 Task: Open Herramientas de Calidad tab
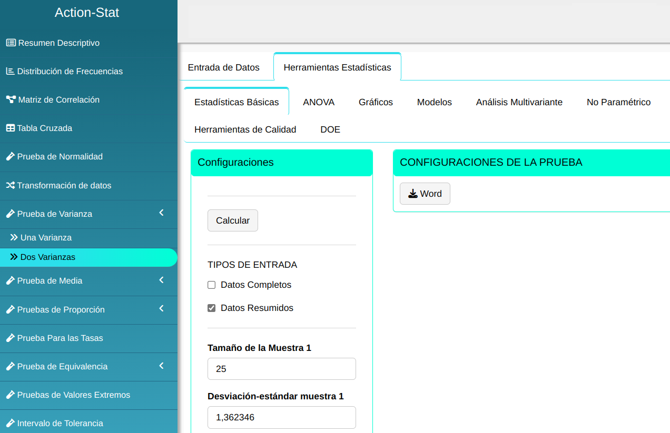pyautogui.click(x=245, y=129)
